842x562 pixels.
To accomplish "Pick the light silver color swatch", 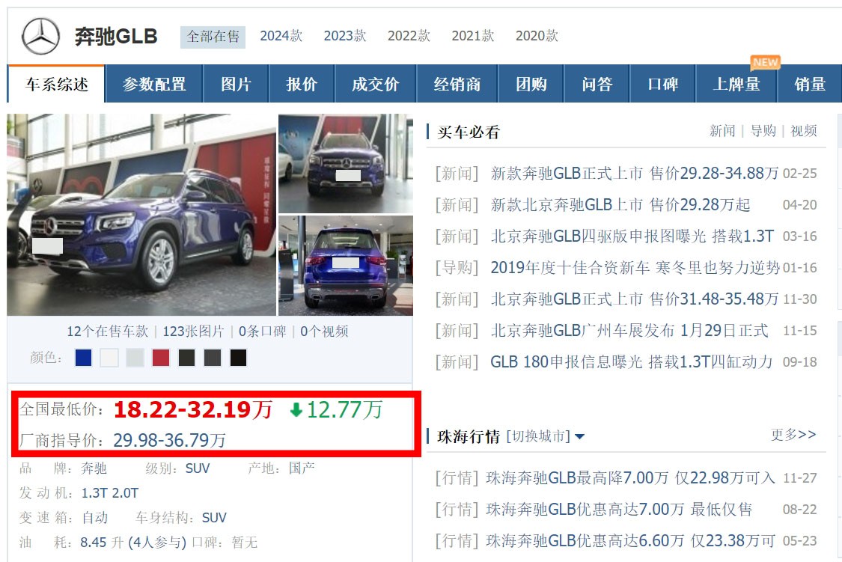I will pyautogui.click(x=135, y=358).
